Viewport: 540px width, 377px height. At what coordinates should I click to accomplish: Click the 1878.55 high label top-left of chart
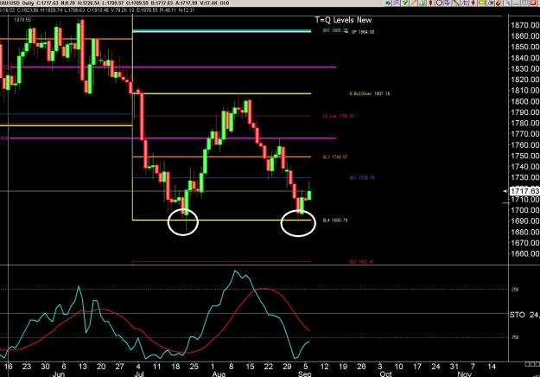click(22, 20)
